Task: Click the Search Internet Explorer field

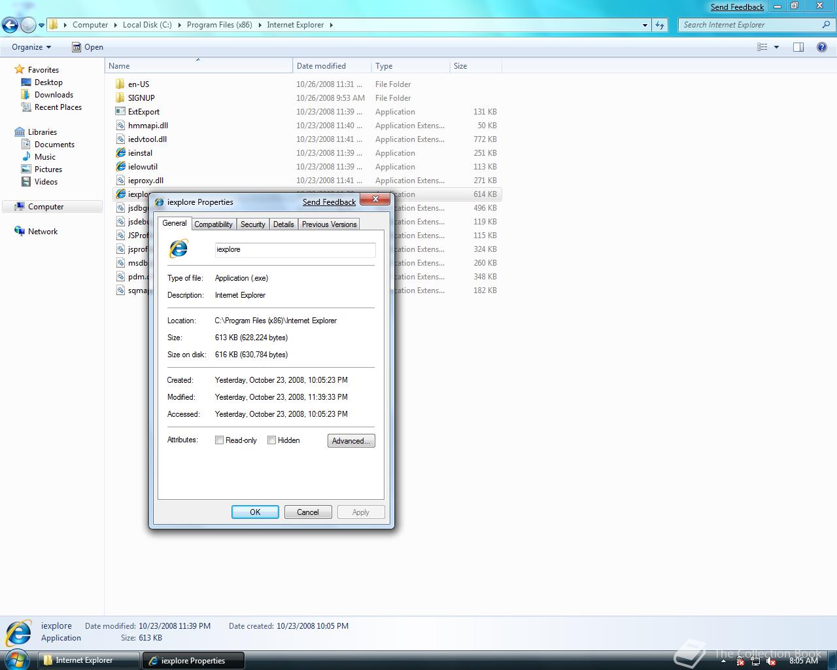Action: click(x=750, y=25)
